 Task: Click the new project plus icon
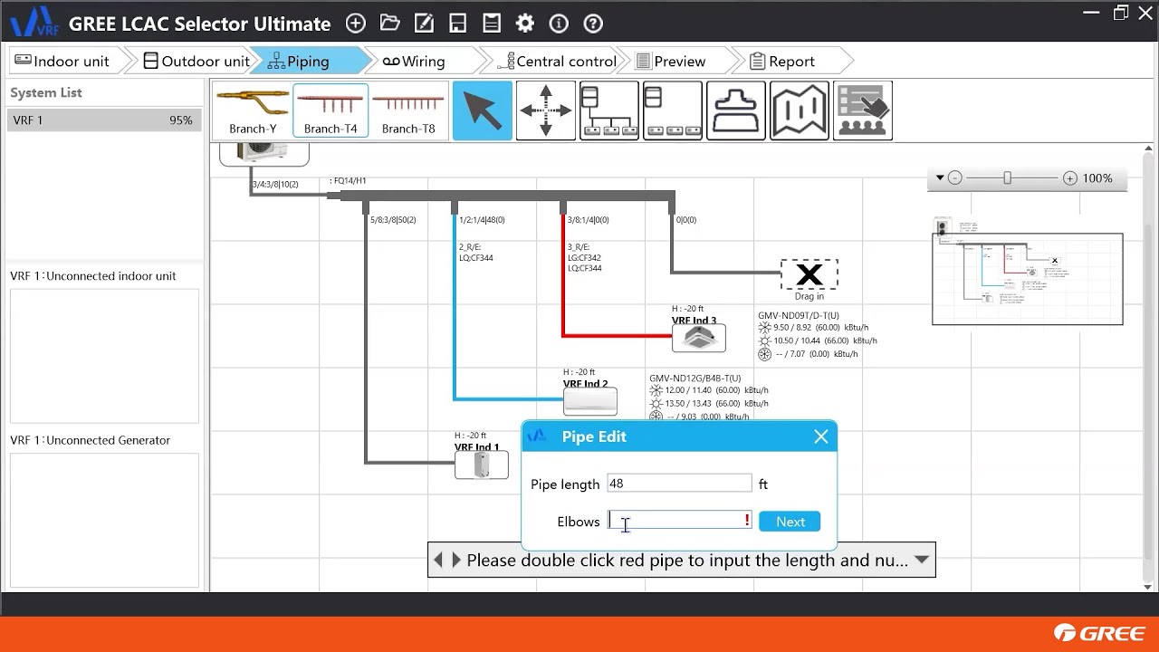point(356,24)
